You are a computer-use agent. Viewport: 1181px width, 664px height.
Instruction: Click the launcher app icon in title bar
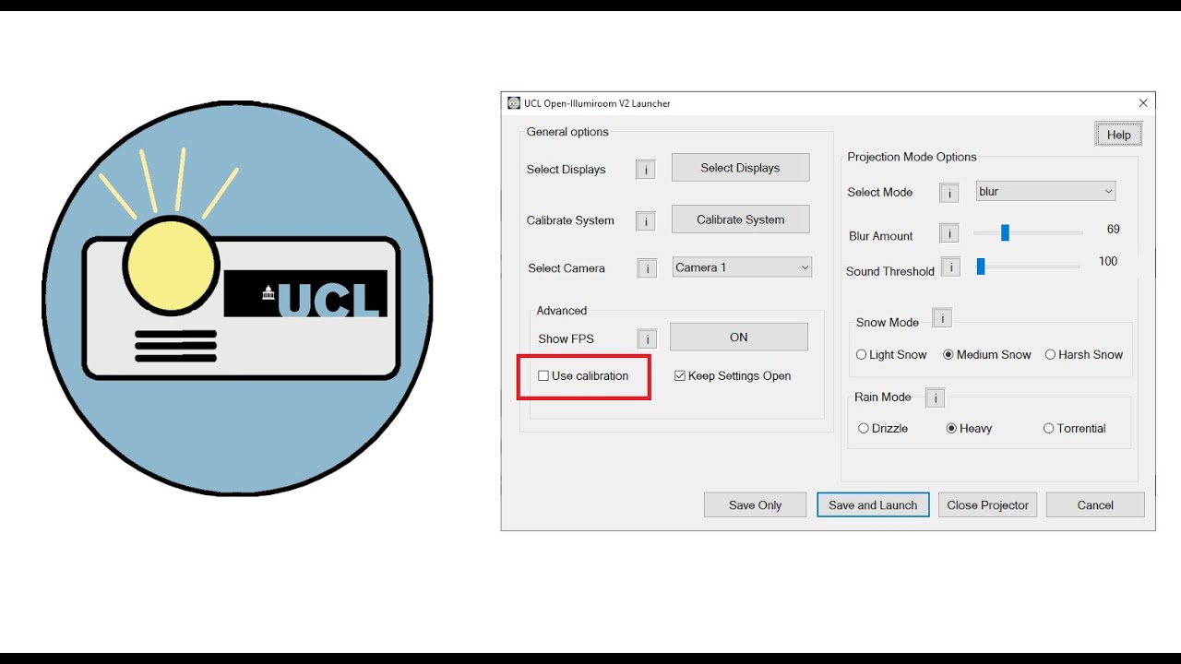[514, 103]
